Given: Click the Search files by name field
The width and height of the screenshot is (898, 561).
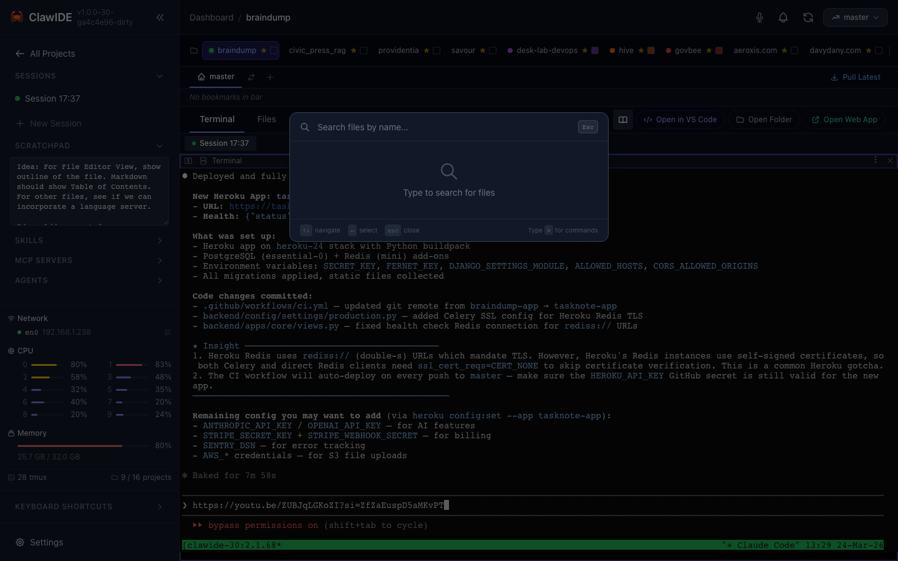Looking at the screenshot, I should 443,127.
